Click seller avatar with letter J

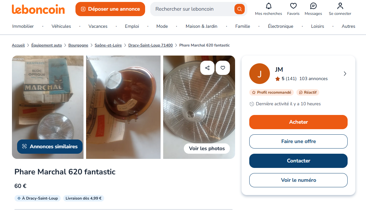(259, 74)
